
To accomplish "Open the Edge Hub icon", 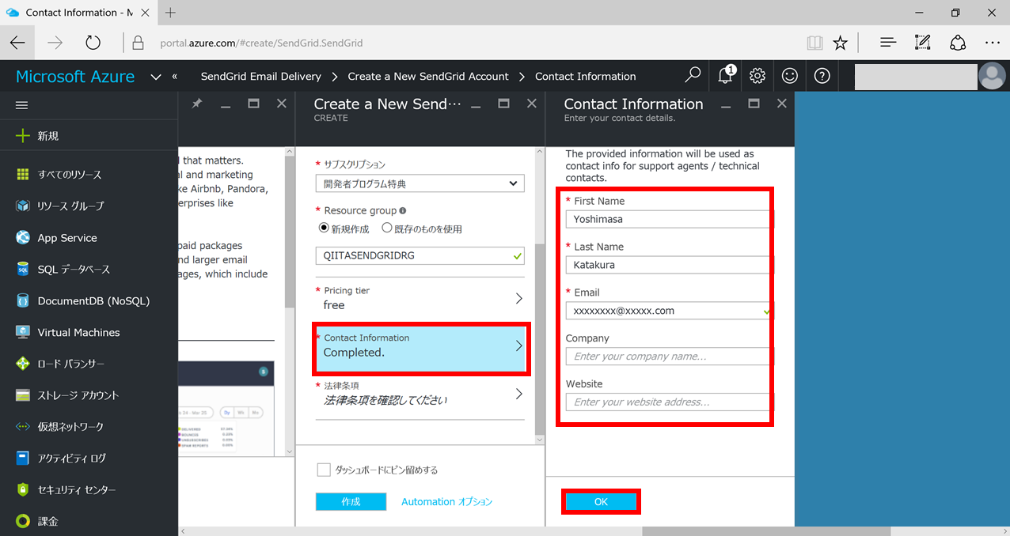I will click(x=888, y=43).
